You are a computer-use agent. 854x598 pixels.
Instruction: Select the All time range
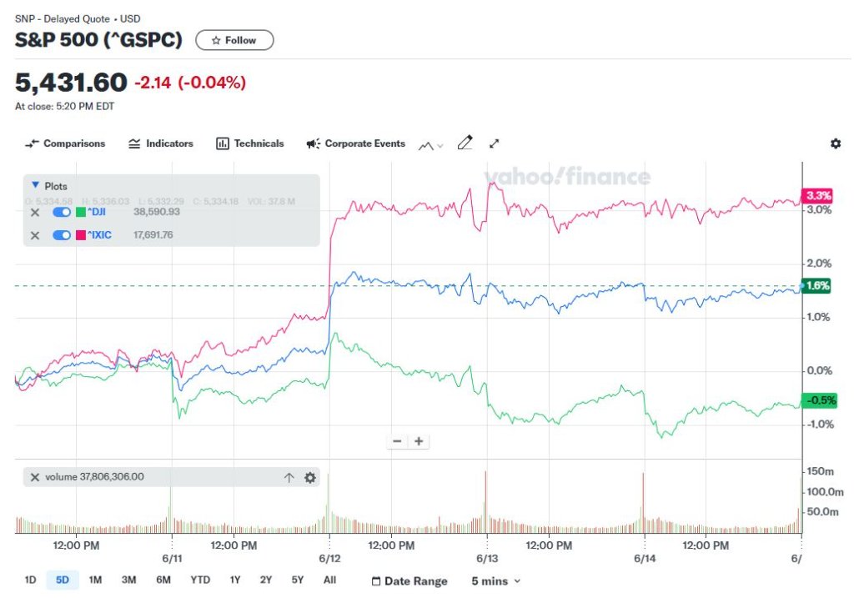[x=329, y=580]
